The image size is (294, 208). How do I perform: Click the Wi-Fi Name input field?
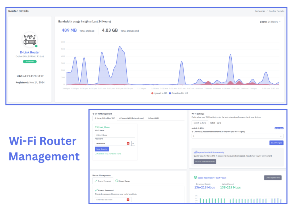click(115, 135)
